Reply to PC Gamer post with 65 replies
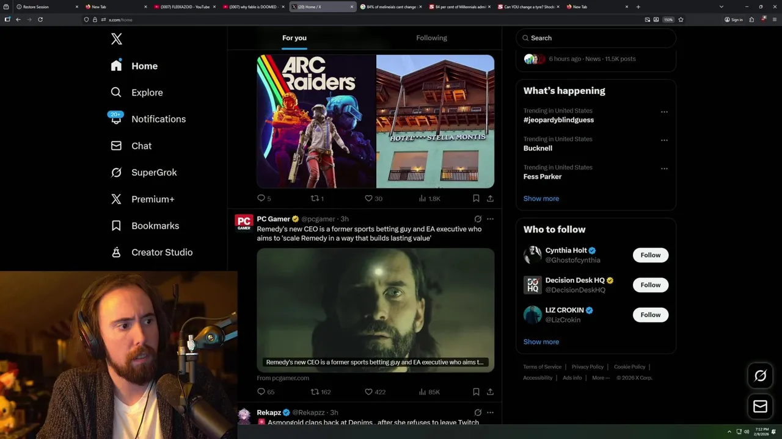Image resolution: width=782 pixels, height=439 pixels. (x=266, y=392)
